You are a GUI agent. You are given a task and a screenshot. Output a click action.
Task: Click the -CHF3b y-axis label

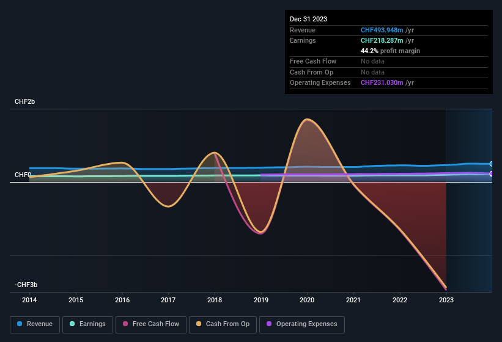coord(26,285)
